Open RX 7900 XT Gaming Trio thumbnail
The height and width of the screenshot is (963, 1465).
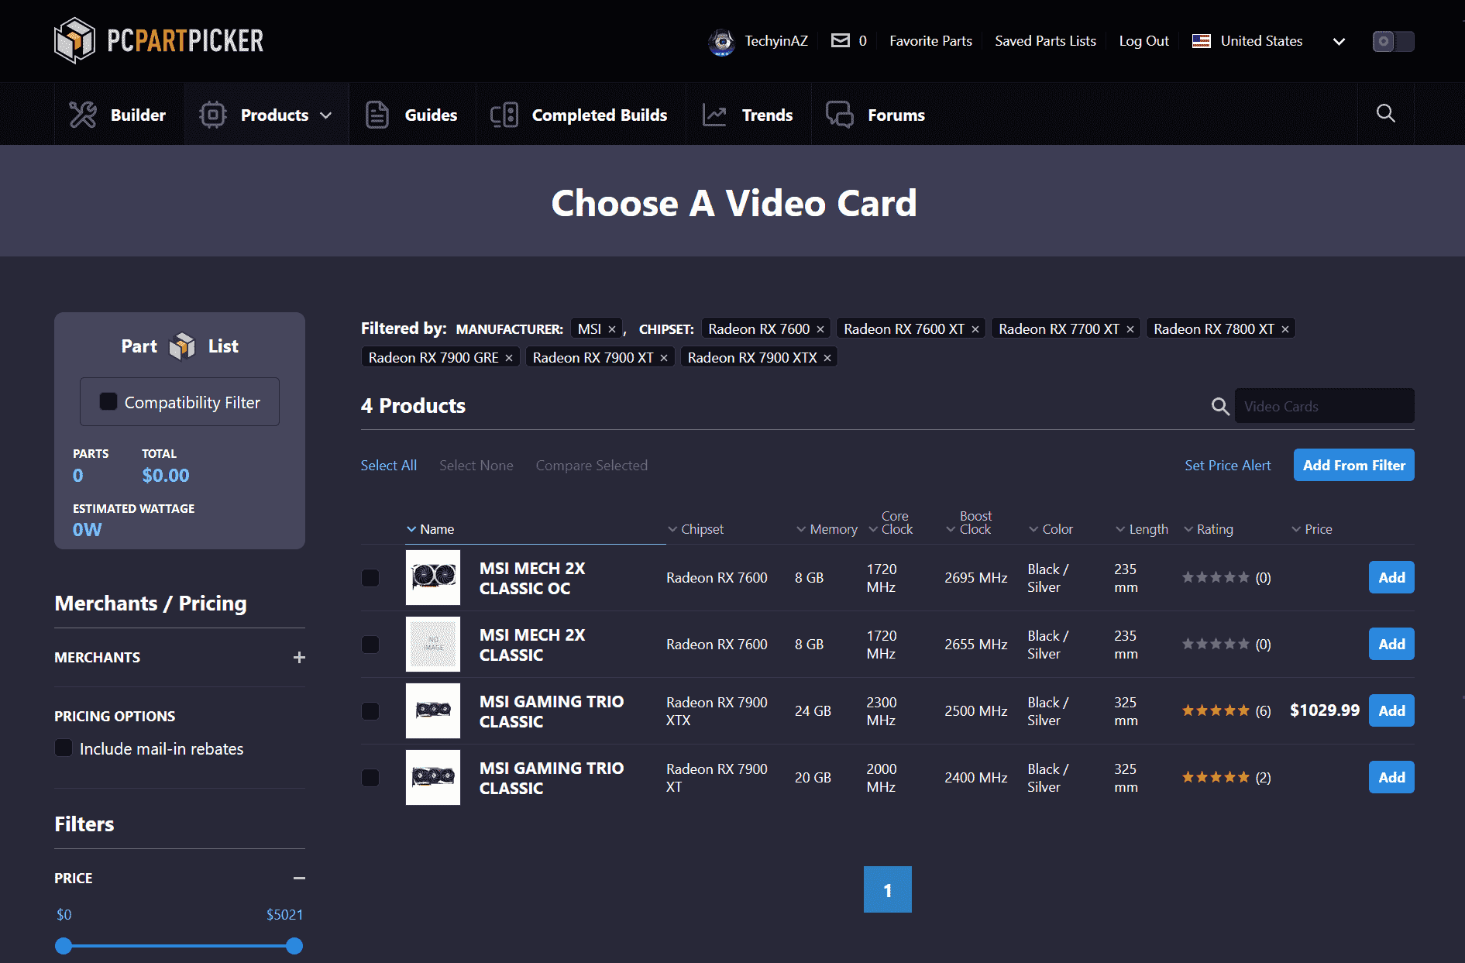click(x=433, y=777)
